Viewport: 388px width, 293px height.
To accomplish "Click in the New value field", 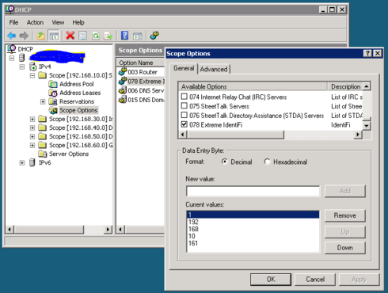I will [x=253, y=191].
